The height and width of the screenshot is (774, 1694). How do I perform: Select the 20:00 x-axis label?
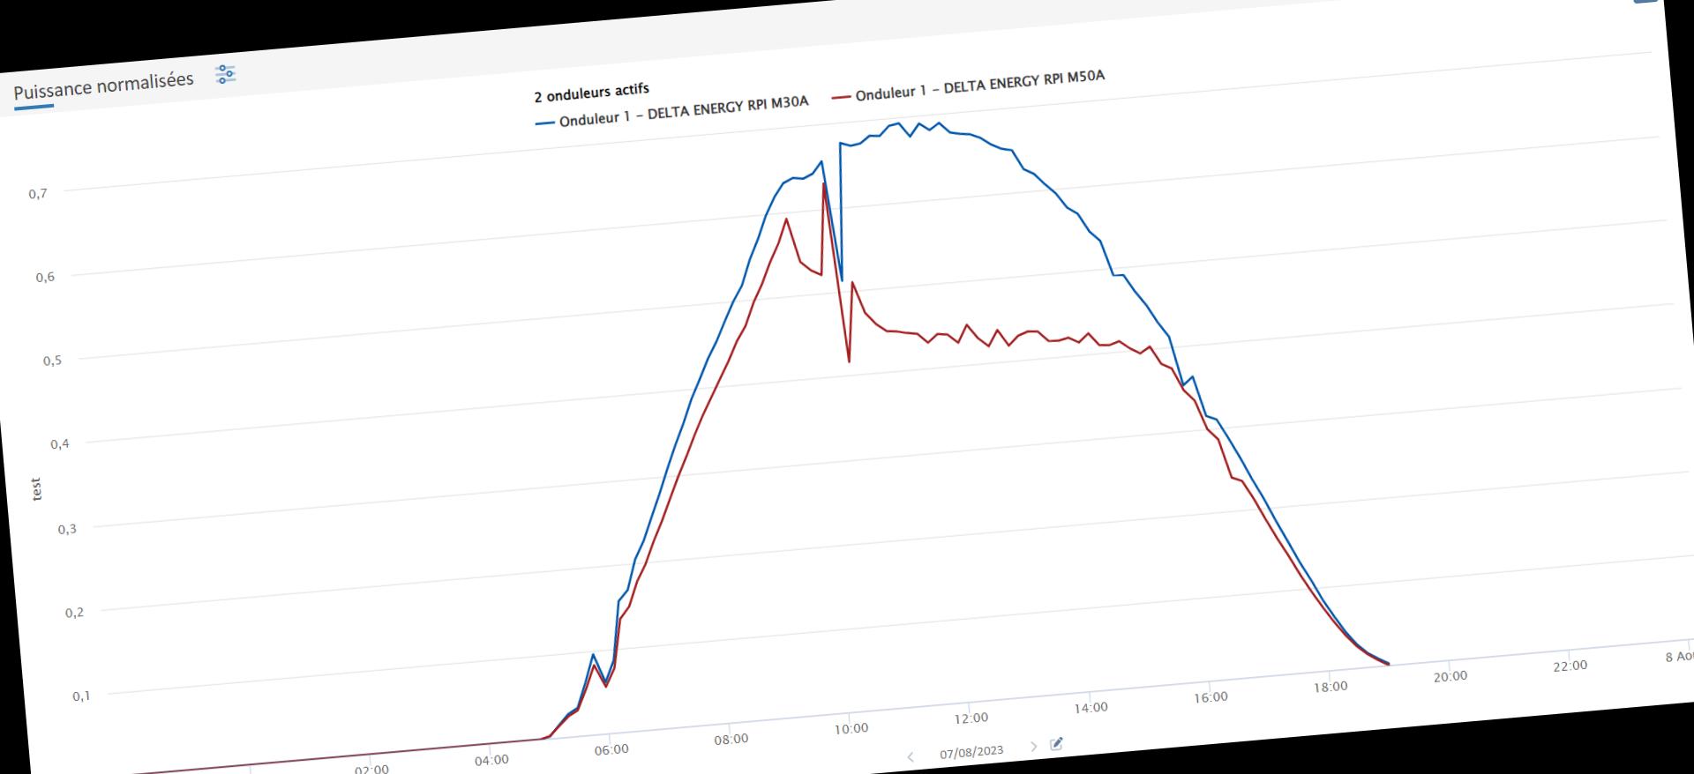click(x=1450, y=676)
